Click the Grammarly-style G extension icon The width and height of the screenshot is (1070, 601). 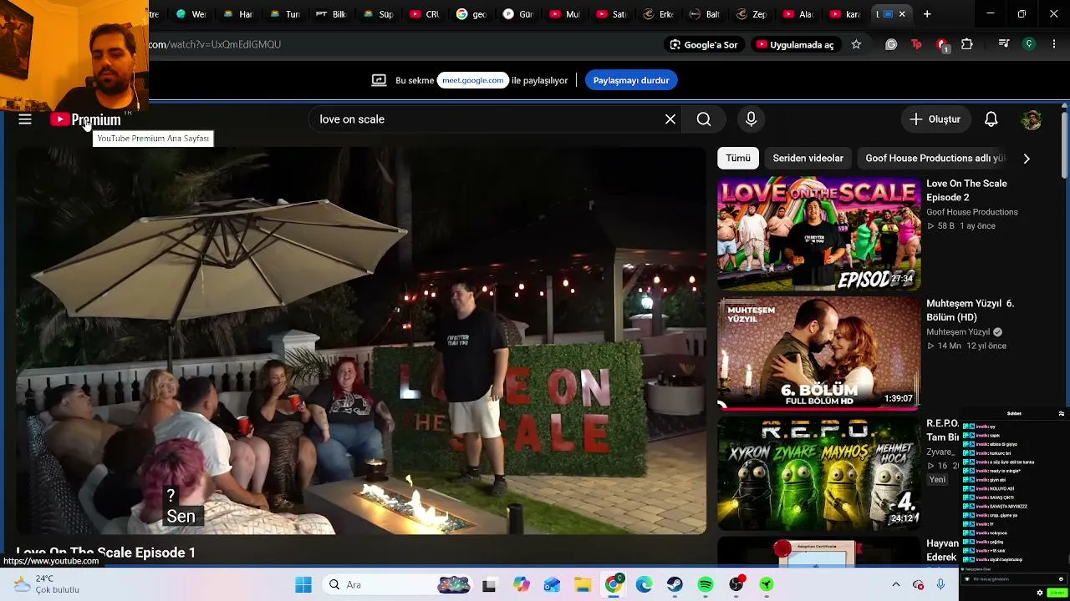tap(891, 44)
